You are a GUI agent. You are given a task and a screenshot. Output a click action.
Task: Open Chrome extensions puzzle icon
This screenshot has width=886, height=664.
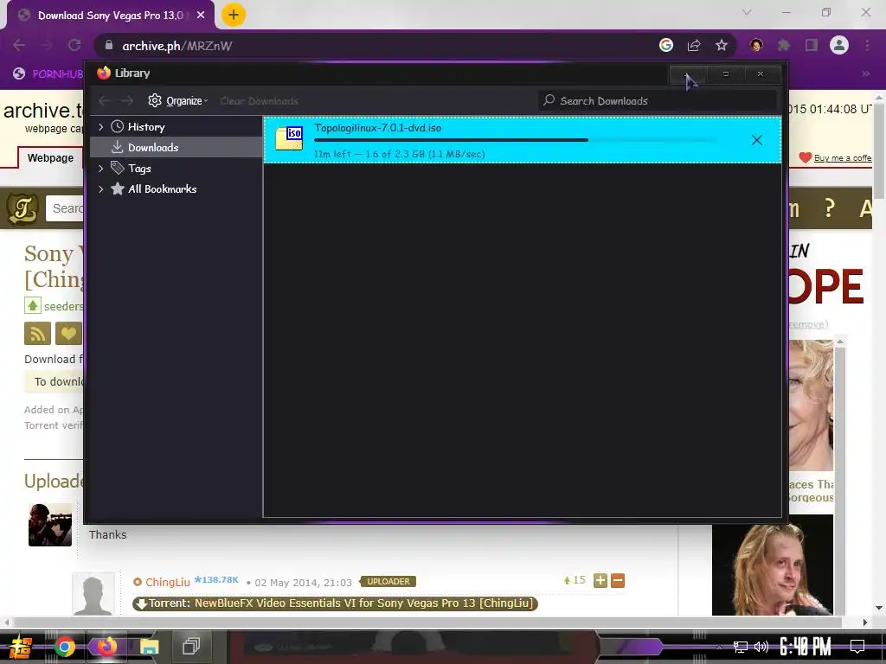click(784, 45)
